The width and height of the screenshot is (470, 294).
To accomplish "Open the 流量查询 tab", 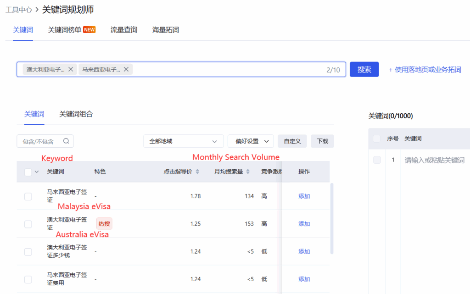I will pyautogui.click(x=124, y=30).
